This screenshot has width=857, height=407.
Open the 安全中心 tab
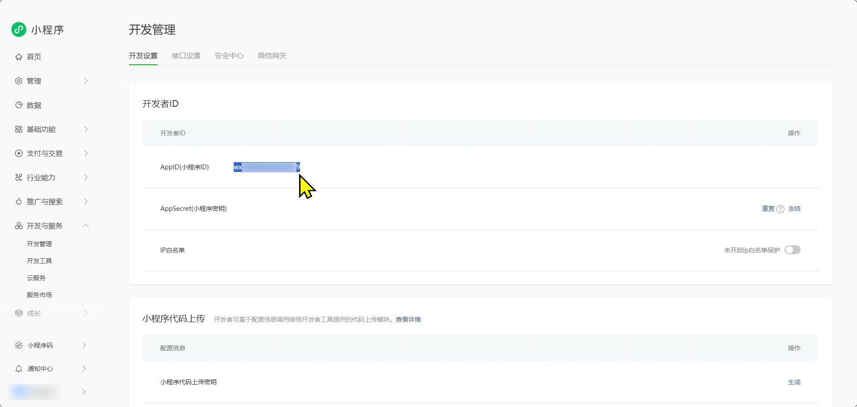pos(229,56)
